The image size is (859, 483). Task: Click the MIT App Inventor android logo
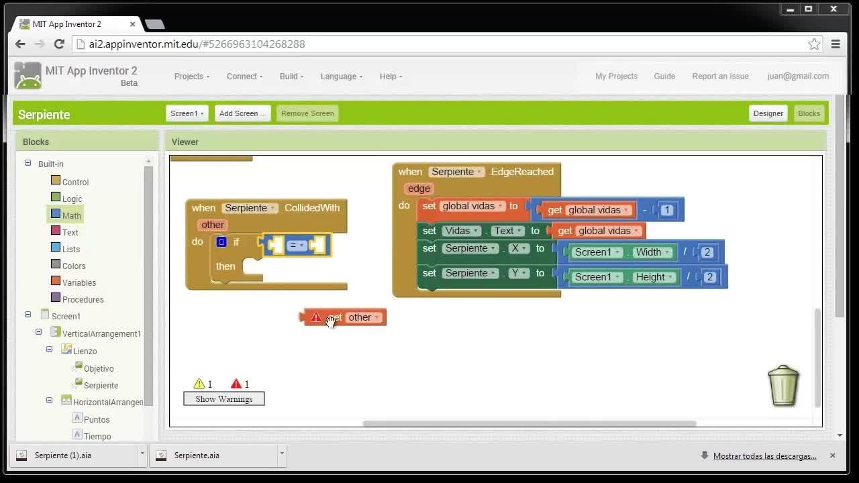pos(28,76)
